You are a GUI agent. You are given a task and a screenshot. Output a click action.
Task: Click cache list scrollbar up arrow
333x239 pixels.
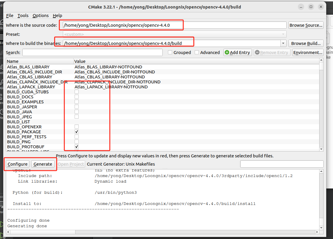click(321, 60)
